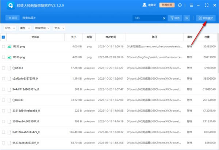This screenshot has width=219, height=150.
Task: Open the 类型 type filter dropdown
Action: pos(25,28)
